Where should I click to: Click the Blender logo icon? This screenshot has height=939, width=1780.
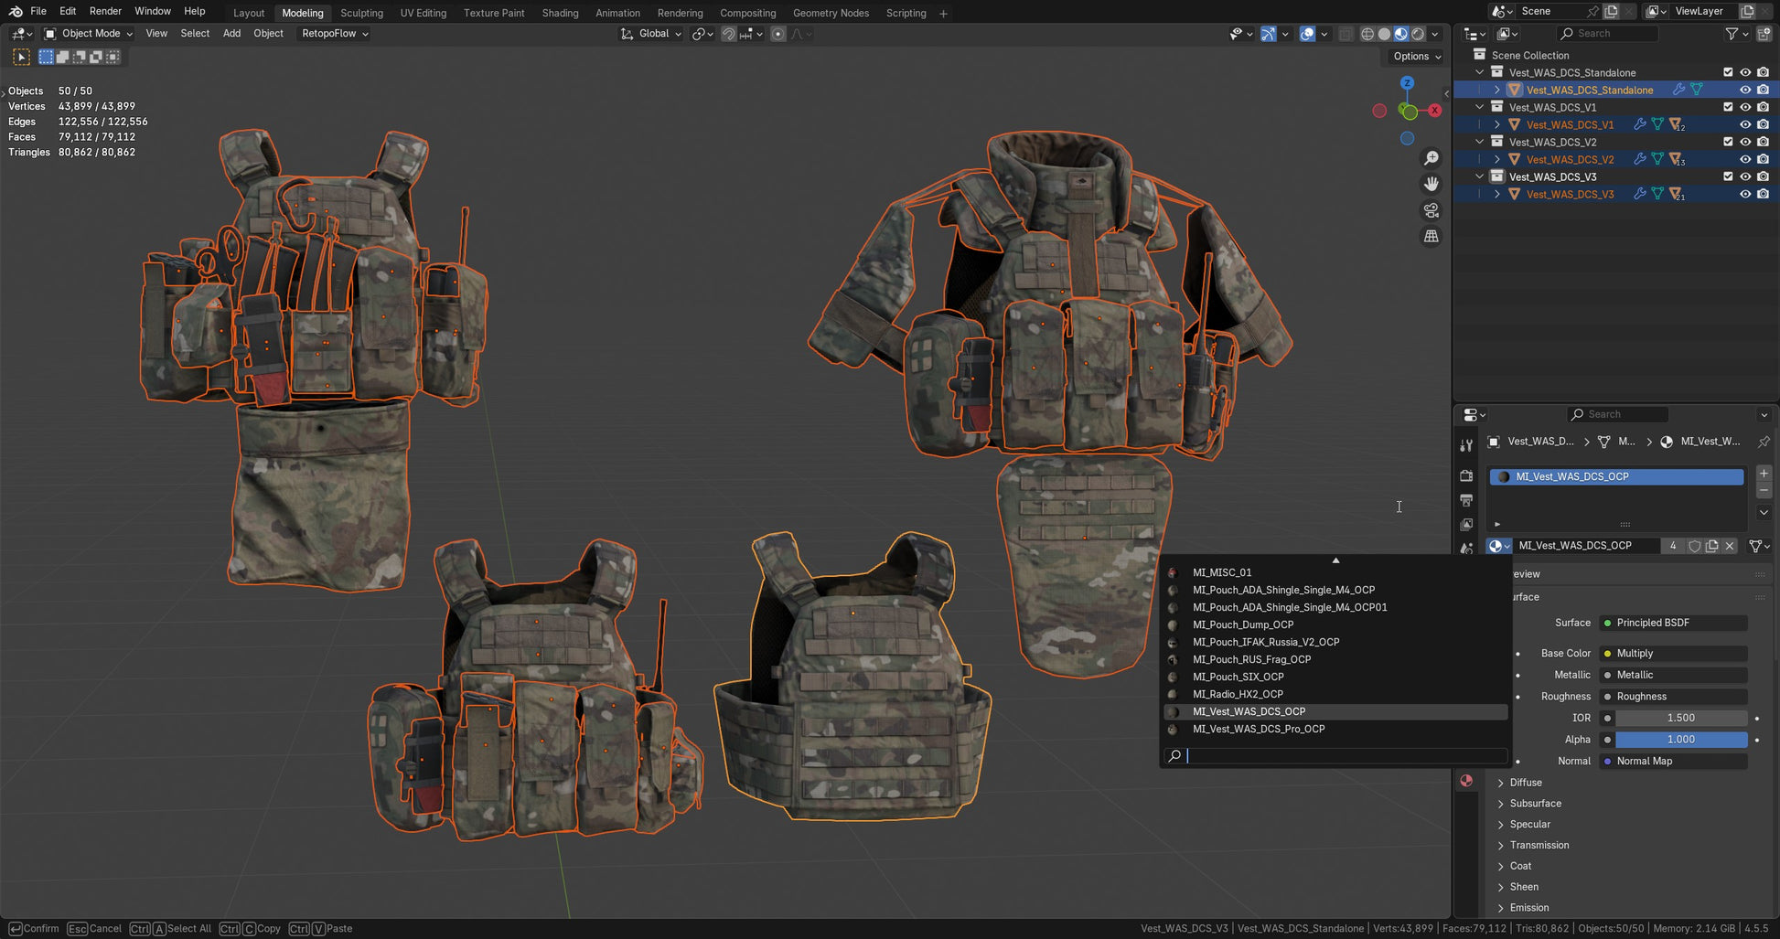pos(16,11)
